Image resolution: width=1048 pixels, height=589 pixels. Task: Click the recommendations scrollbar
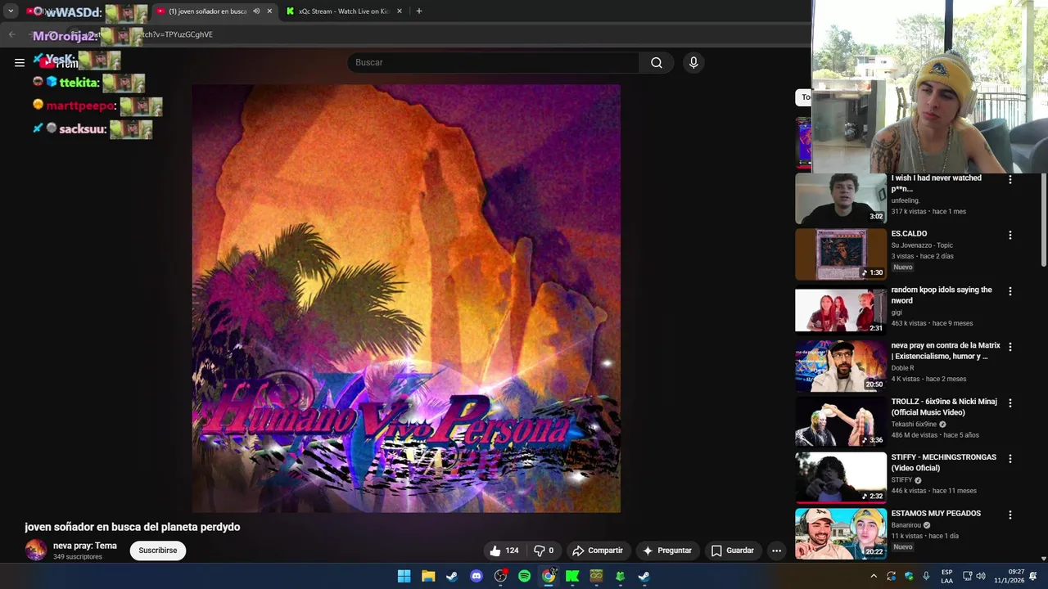click(x=1043, y=219)
